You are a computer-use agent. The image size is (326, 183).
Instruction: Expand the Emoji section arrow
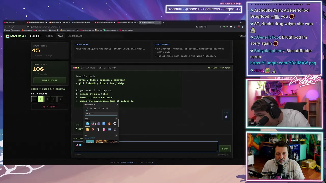[x=116, y=118]
